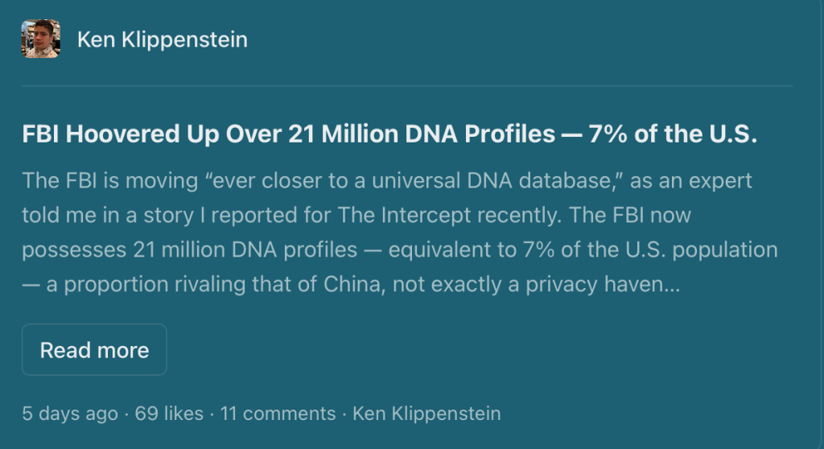Click the "69 likes" count

point(169,414)
